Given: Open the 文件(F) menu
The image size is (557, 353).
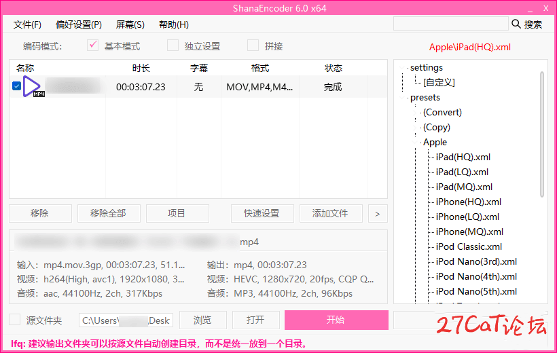Looking at the screenshot, I should [27, 24].
